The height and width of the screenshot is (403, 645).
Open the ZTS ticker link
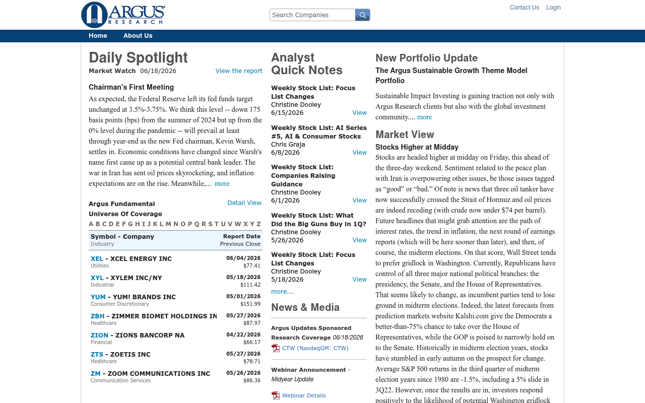97,355
